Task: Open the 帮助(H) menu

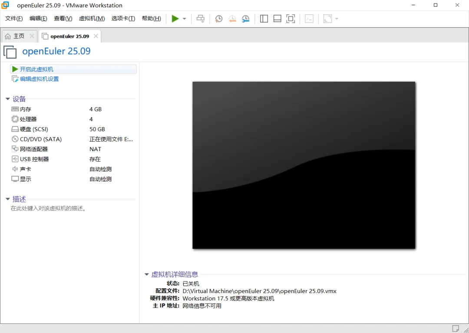Action: pyautogui.click(x=152, y=19)
